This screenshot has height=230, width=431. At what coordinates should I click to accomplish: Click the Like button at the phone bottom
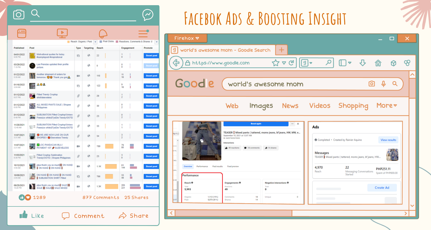[x=32, y=215]
